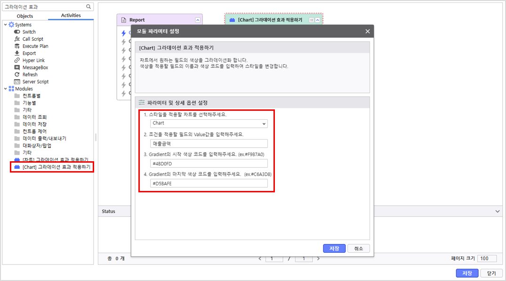Select [차트] 그라데이션 효과 적용하기 module
506x281 pixels.
[55, 160]
